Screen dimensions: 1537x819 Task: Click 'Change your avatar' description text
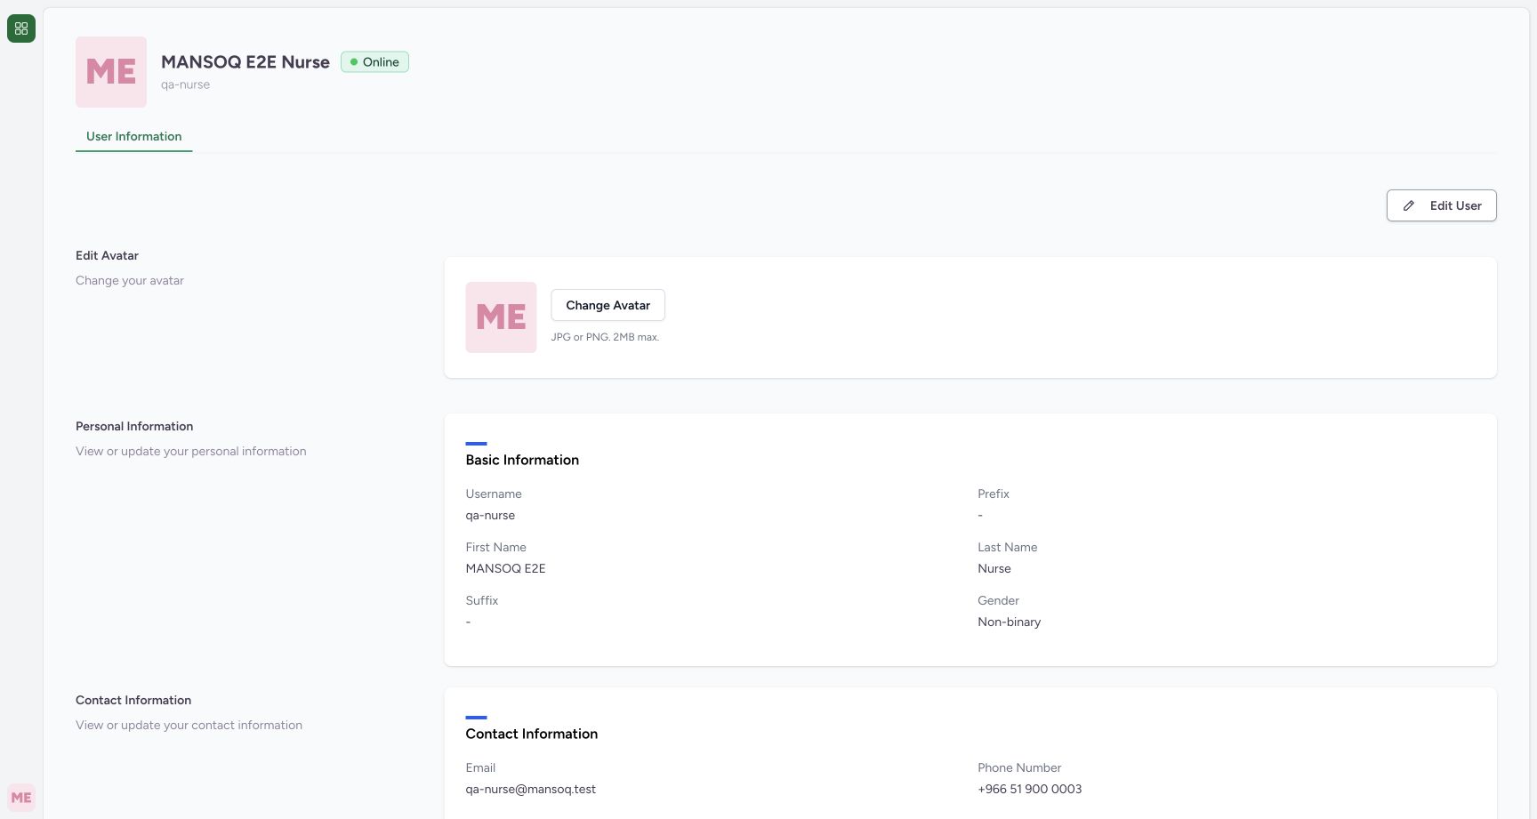[x=130, y=280]
